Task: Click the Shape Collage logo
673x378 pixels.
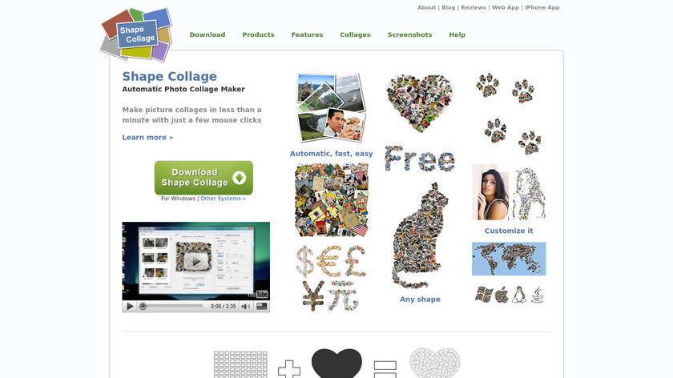Action: point(136,34)
